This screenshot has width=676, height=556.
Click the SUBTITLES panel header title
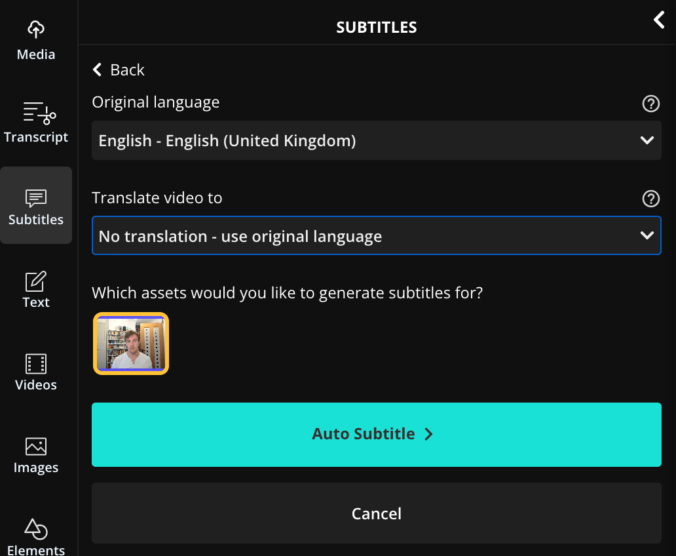pyautogui.click(x=376, y=27)
